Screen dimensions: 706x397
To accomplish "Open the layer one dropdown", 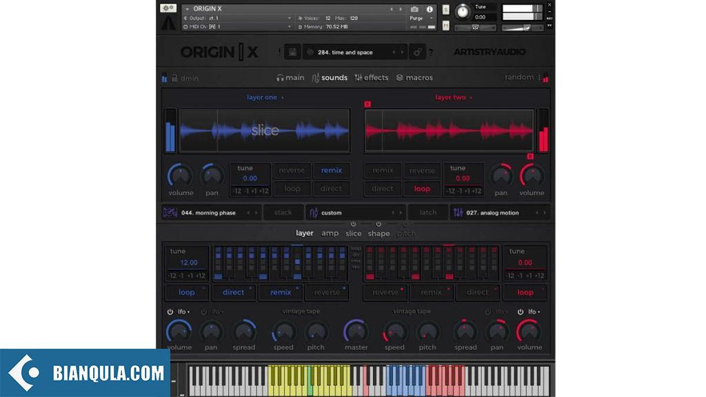I will (265, 97).
